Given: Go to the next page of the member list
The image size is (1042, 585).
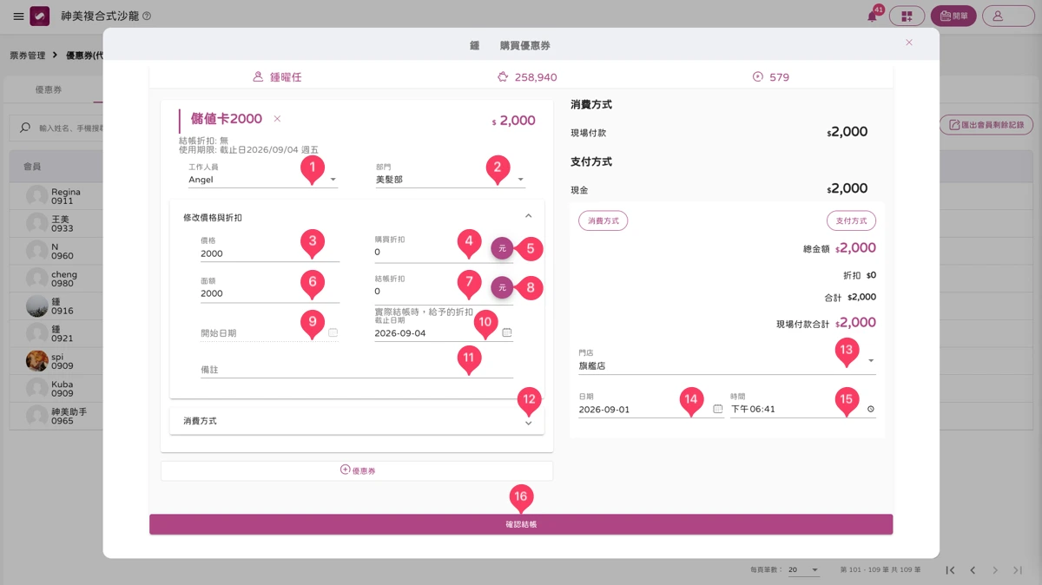Looking at the screenshot, I should [x=995, y=570].
